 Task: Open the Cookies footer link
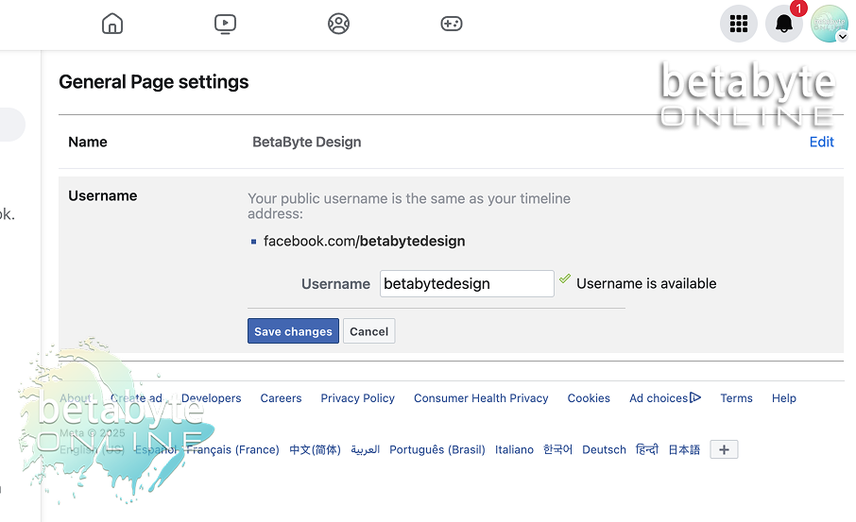pyautogui.click(x=589, y=398)
